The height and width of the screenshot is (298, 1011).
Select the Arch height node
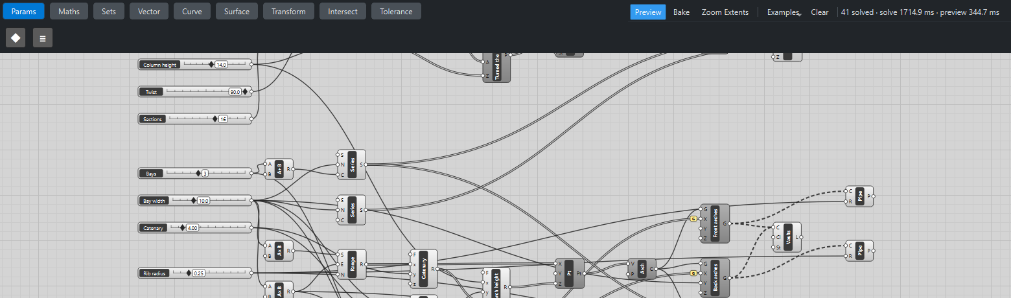(496, 283)
